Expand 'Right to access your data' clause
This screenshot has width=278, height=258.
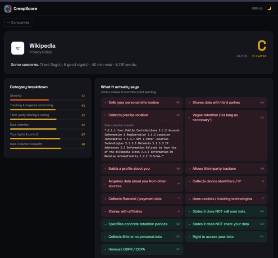pyautogui.click(x=226, y=236)
